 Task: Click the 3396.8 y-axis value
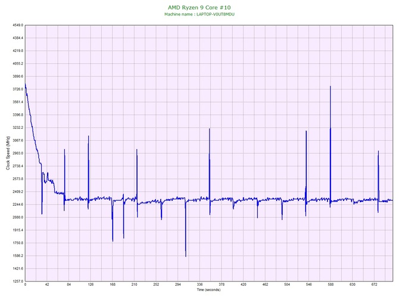(17, 115)
